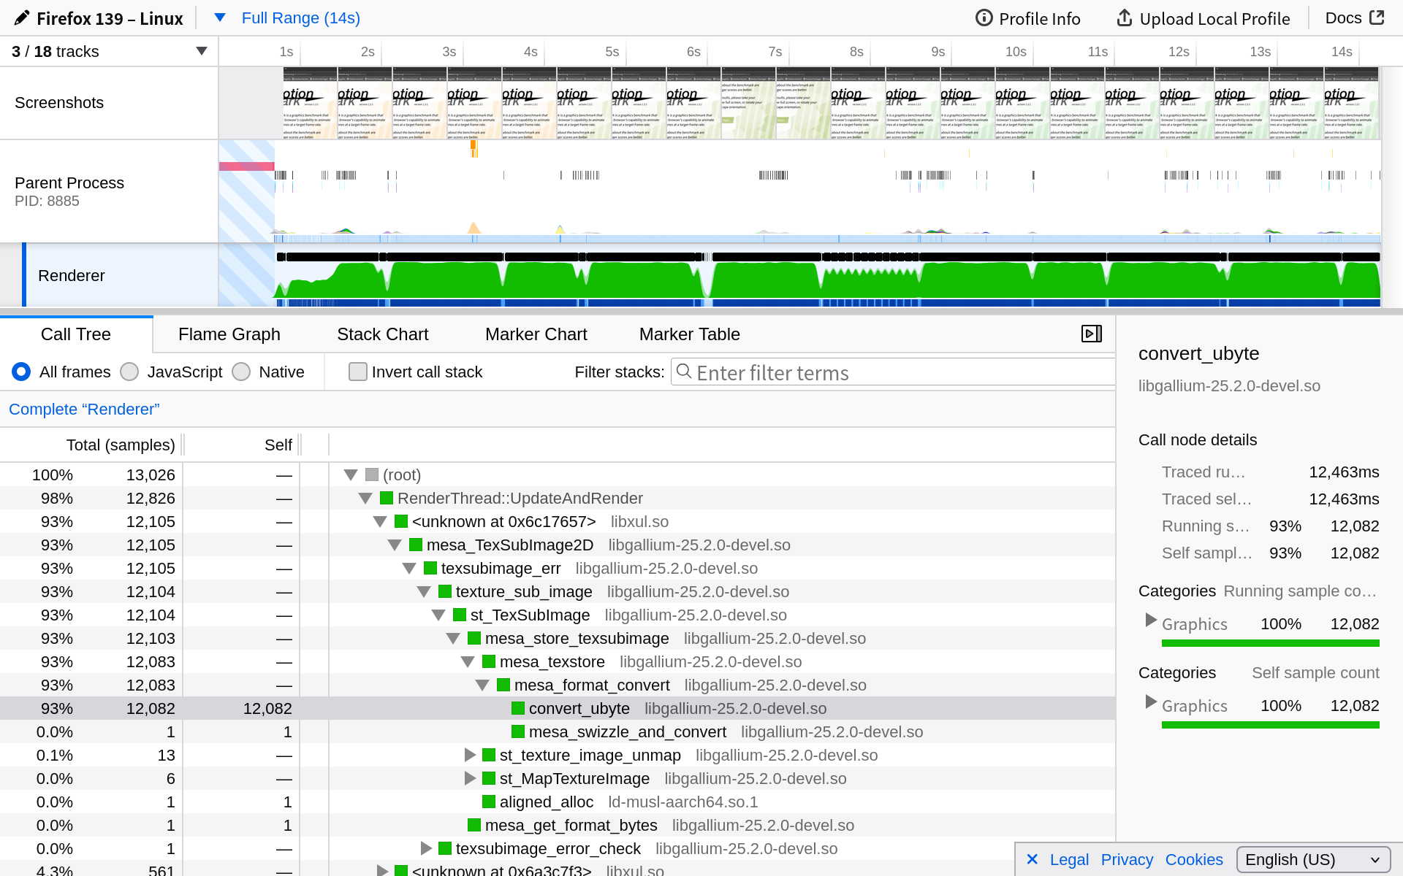Select the JavaScript radio button

click(x=129, y=372)
